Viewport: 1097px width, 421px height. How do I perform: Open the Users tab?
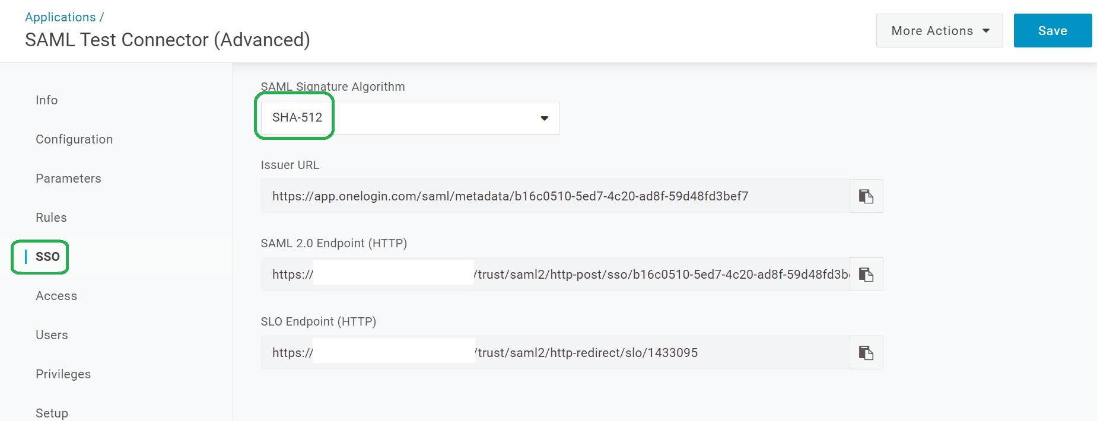(x=52, y=335)
